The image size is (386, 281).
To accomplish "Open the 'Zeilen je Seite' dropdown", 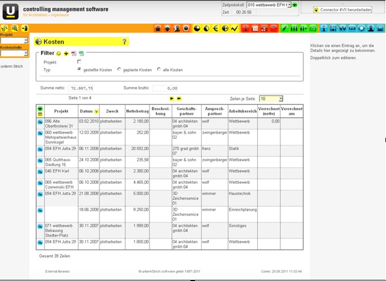I will coord(271,99).
